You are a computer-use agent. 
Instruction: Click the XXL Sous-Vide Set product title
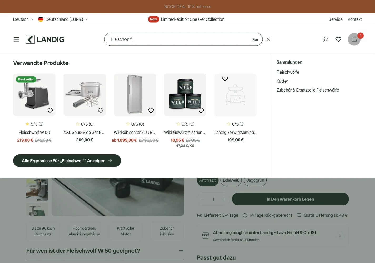84,132
